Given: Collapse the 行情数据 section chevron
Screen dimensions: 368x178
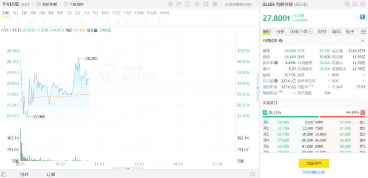Looking at the screenshot, I should click(x=362, y=41).
